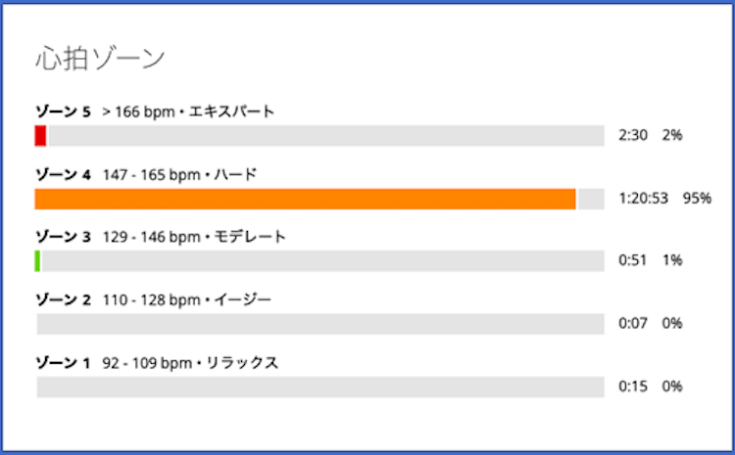Click the empty Zone 1 progress bar
Viewport: 735px width, 455px height.
coord(319,387)
